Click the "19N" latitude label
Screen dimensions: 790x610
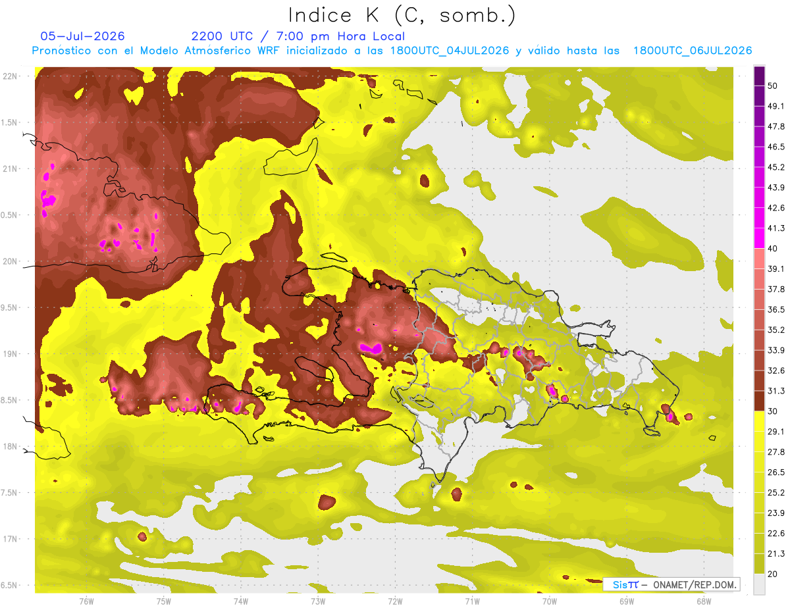pyautogui.click(x=11, y=353)
